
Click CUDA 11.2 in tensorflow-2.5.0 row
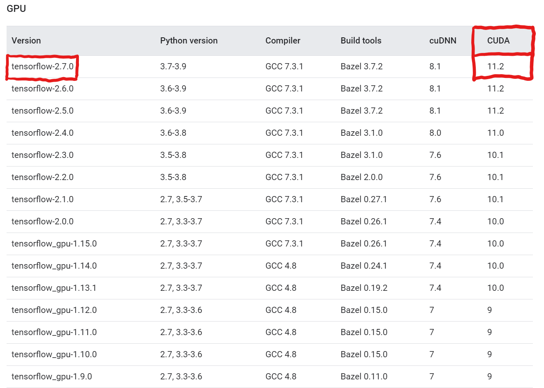click(496, 111)
